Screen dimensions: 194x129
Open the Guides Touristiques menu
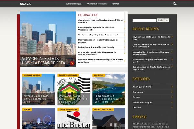[74, 4]
